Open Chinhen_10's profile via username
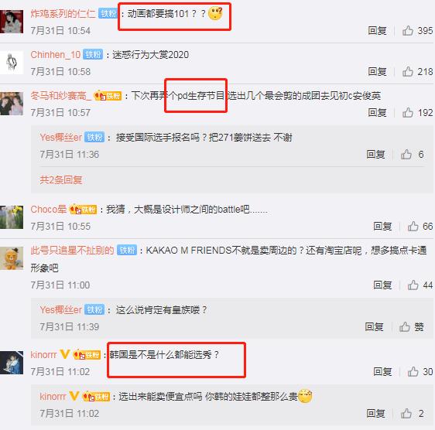The image size is (435, 430). coord(56,55)
